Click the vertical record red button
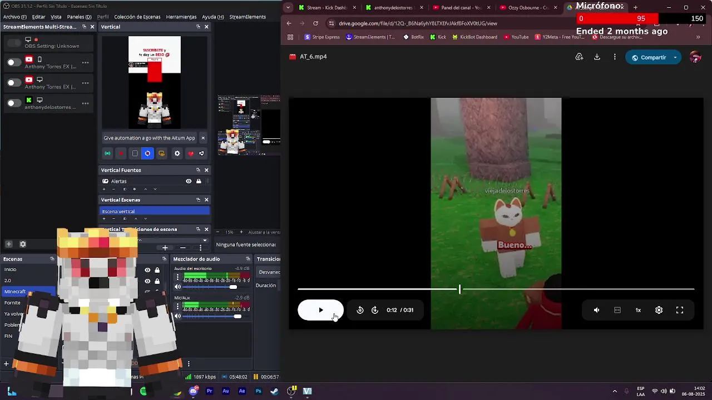The image size is (712, 400). tap(121, 153)
